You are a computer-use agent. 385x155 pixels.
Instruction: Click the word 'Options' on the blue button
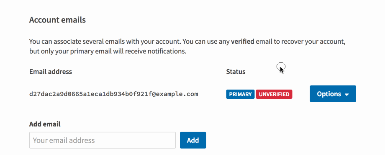click(x=329, y=94)
